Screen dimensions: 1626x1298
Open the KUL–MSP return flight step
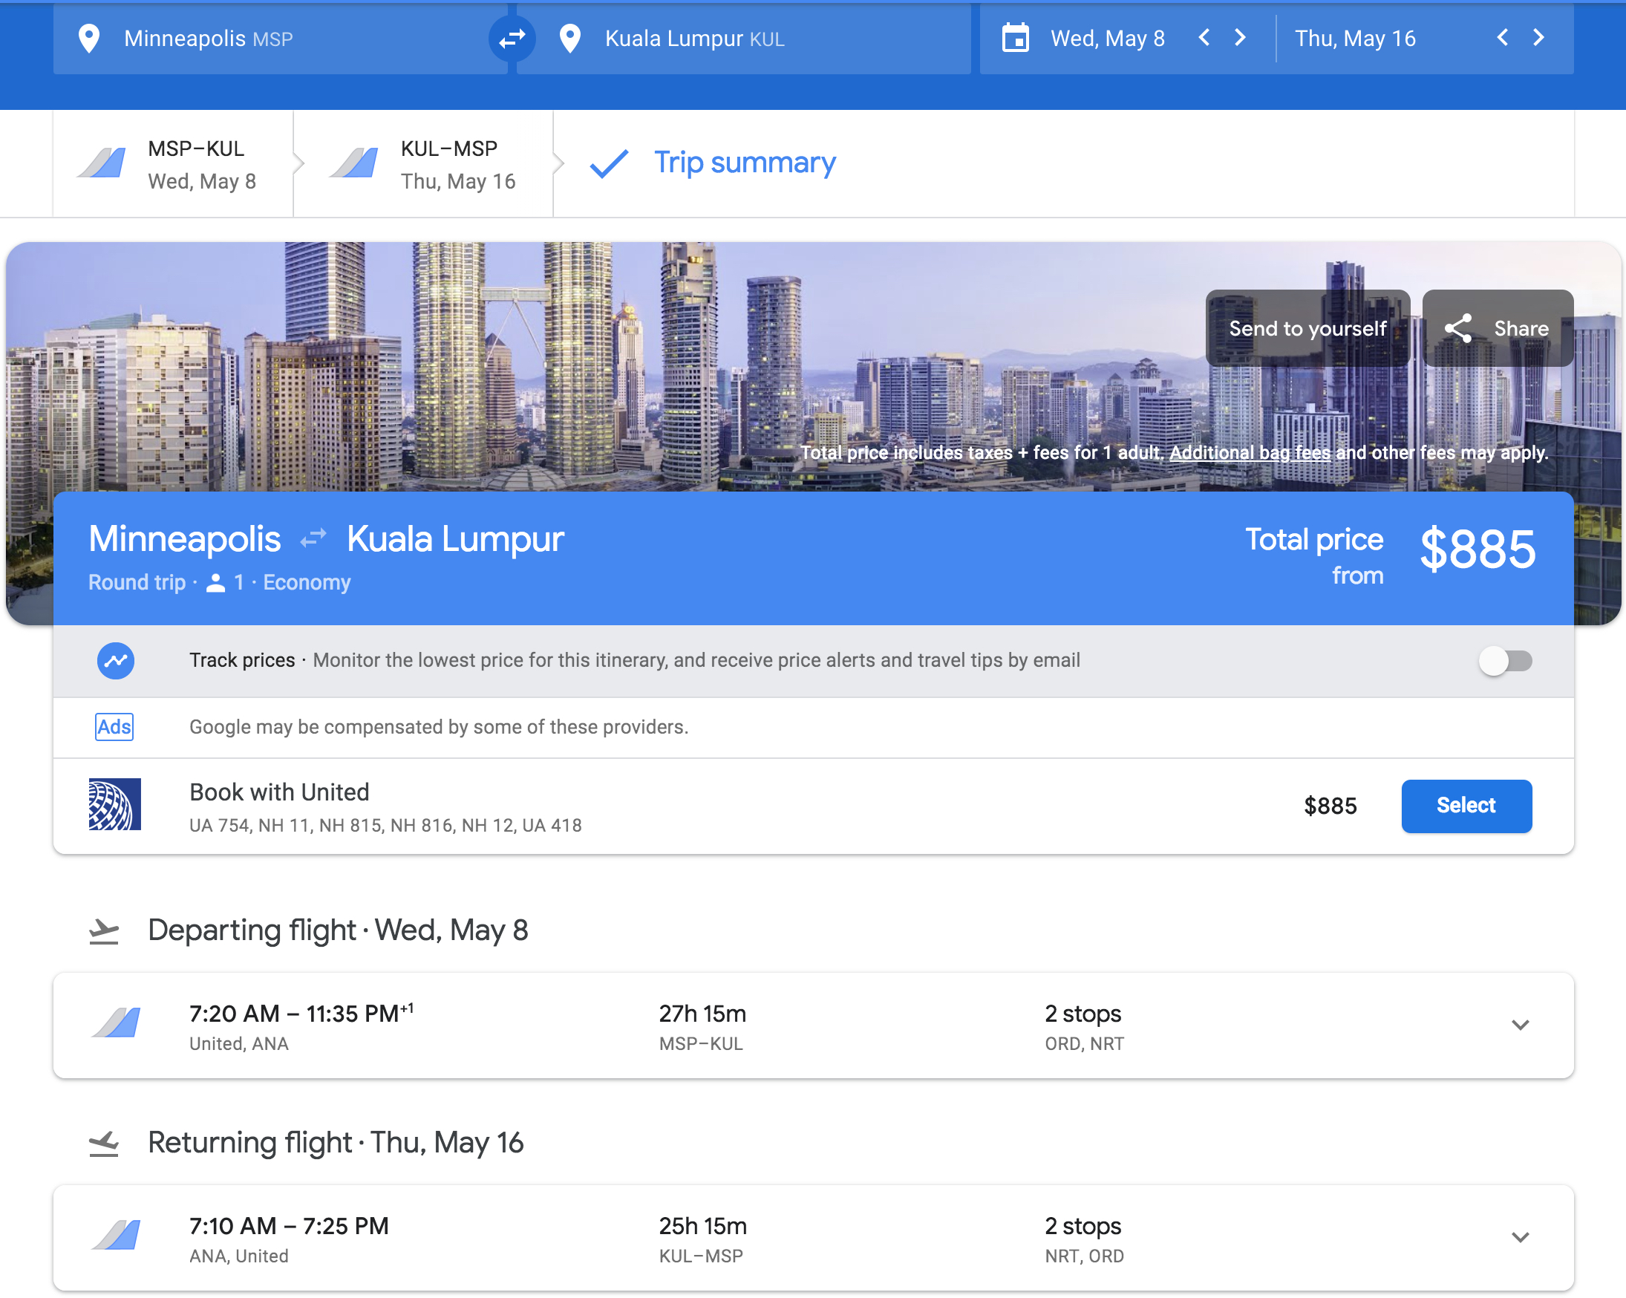tap(423, 164)
